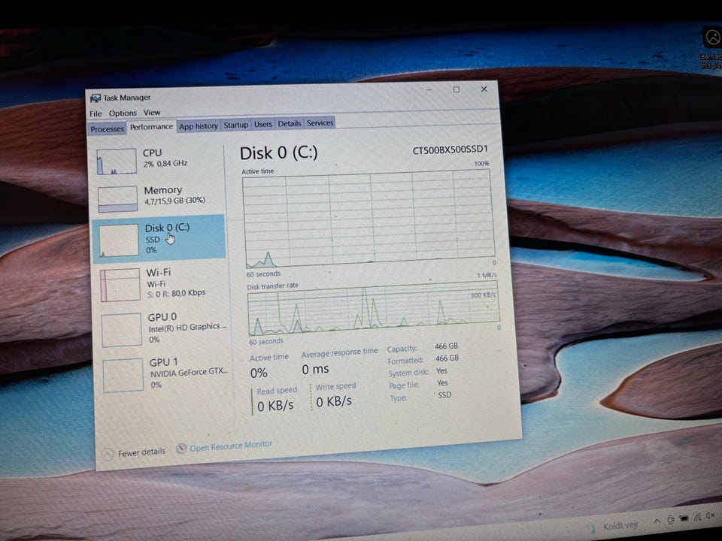This screenshot has width=722, height=541.
Task: Select GPU 1 NVIDIA GeForce GTX entry
Action: (165, 375)
